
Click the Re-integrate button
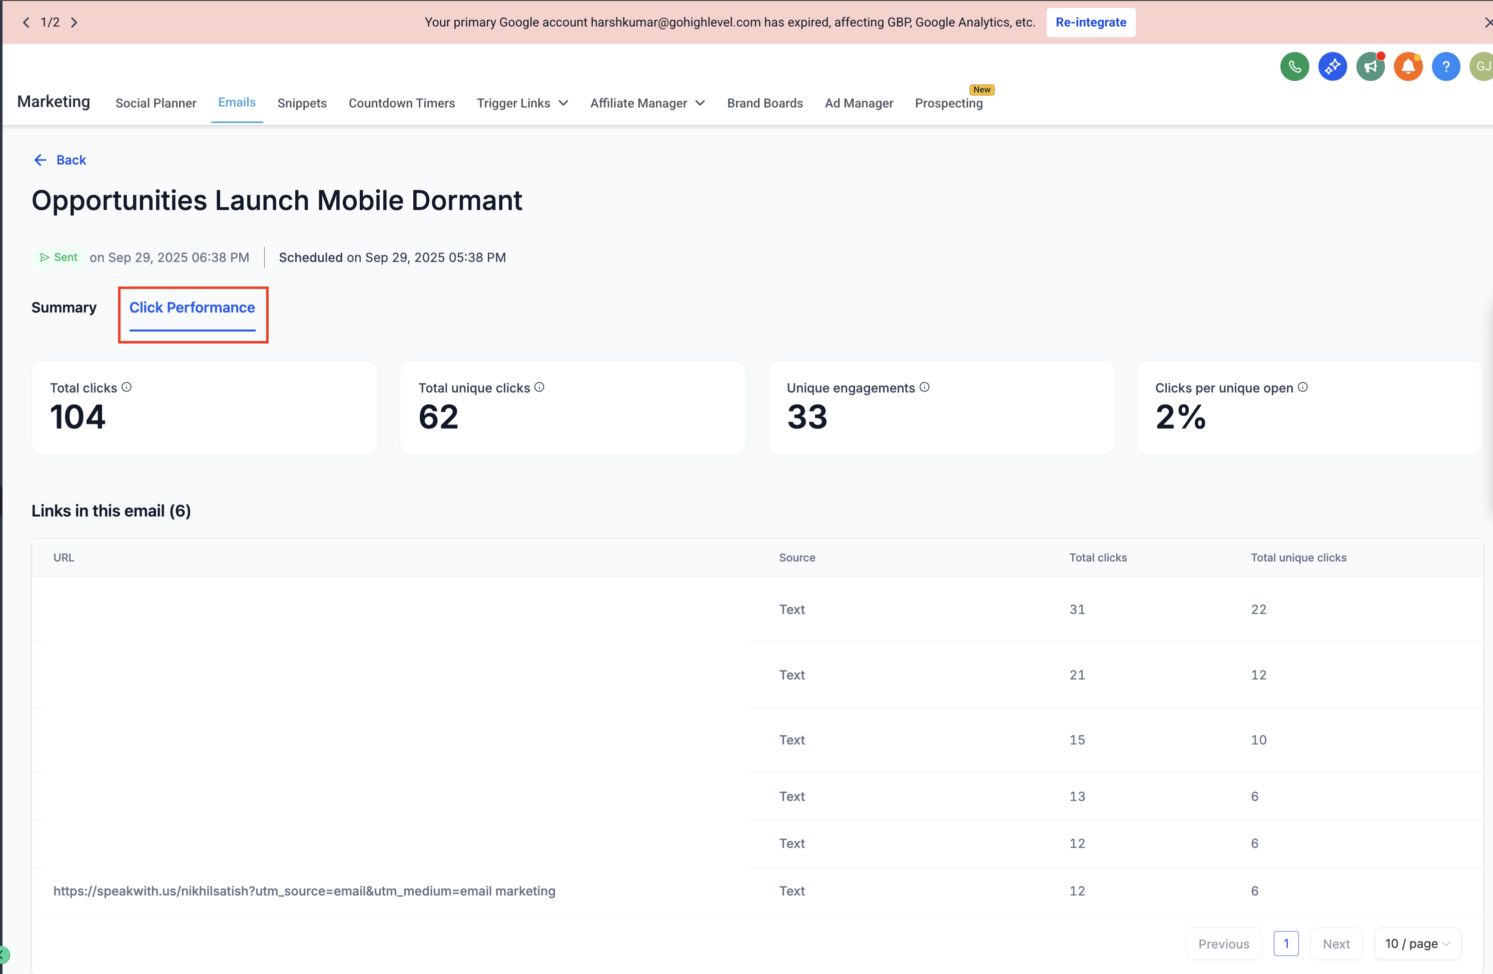click(x=1090, y=22)
